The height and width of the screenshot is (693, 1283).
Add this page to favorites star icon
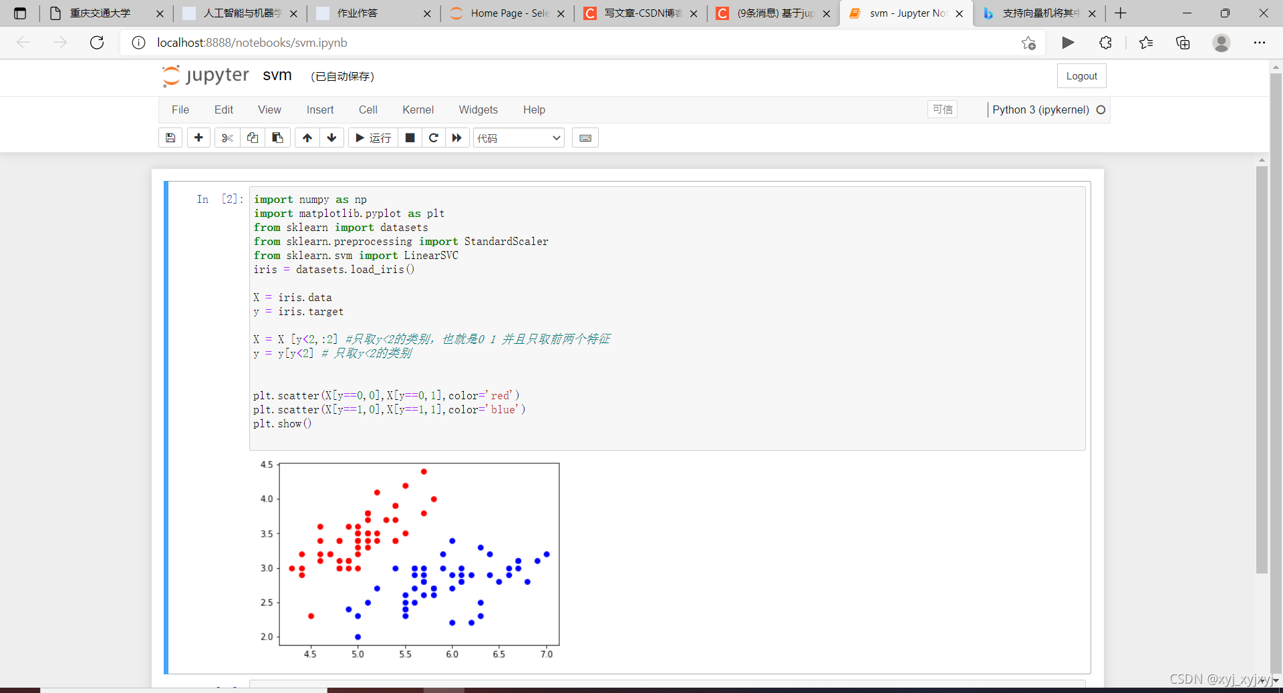pos(1028,43)
